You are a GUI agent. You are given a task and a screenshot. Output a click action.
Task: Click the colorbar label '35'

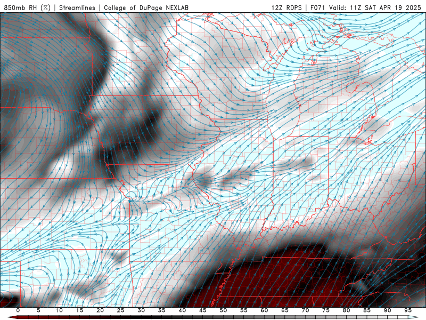[x=162, y=310]
